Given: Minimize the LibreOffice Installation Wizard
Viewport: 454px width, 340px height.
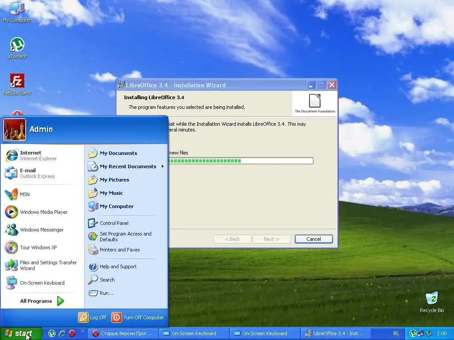Looking at the screenshot, I should point(311,85).
